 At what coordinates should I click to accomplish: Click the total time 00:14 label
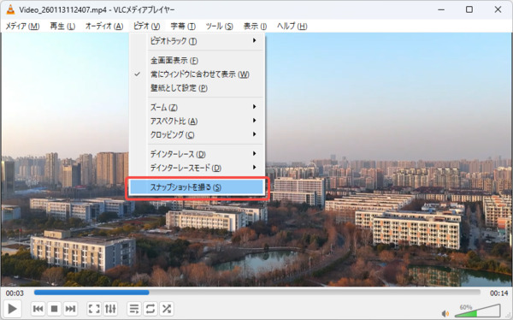tap(498, 293)
